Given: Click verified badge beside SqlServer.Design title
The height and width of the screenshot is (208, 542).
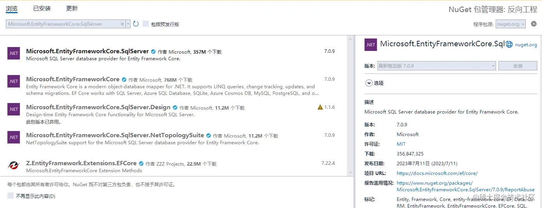Looking at the screenshot, I should [175, 107].
